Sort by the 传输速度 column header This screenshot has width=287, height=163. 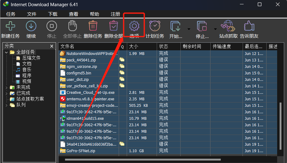pos(227,46)
